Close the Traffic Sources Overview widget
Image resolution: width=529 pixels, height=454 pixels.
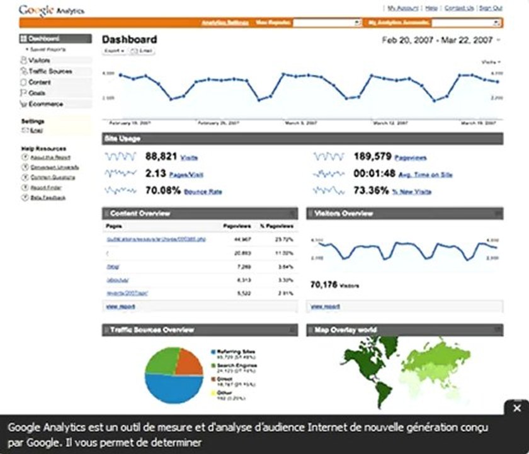292,330
